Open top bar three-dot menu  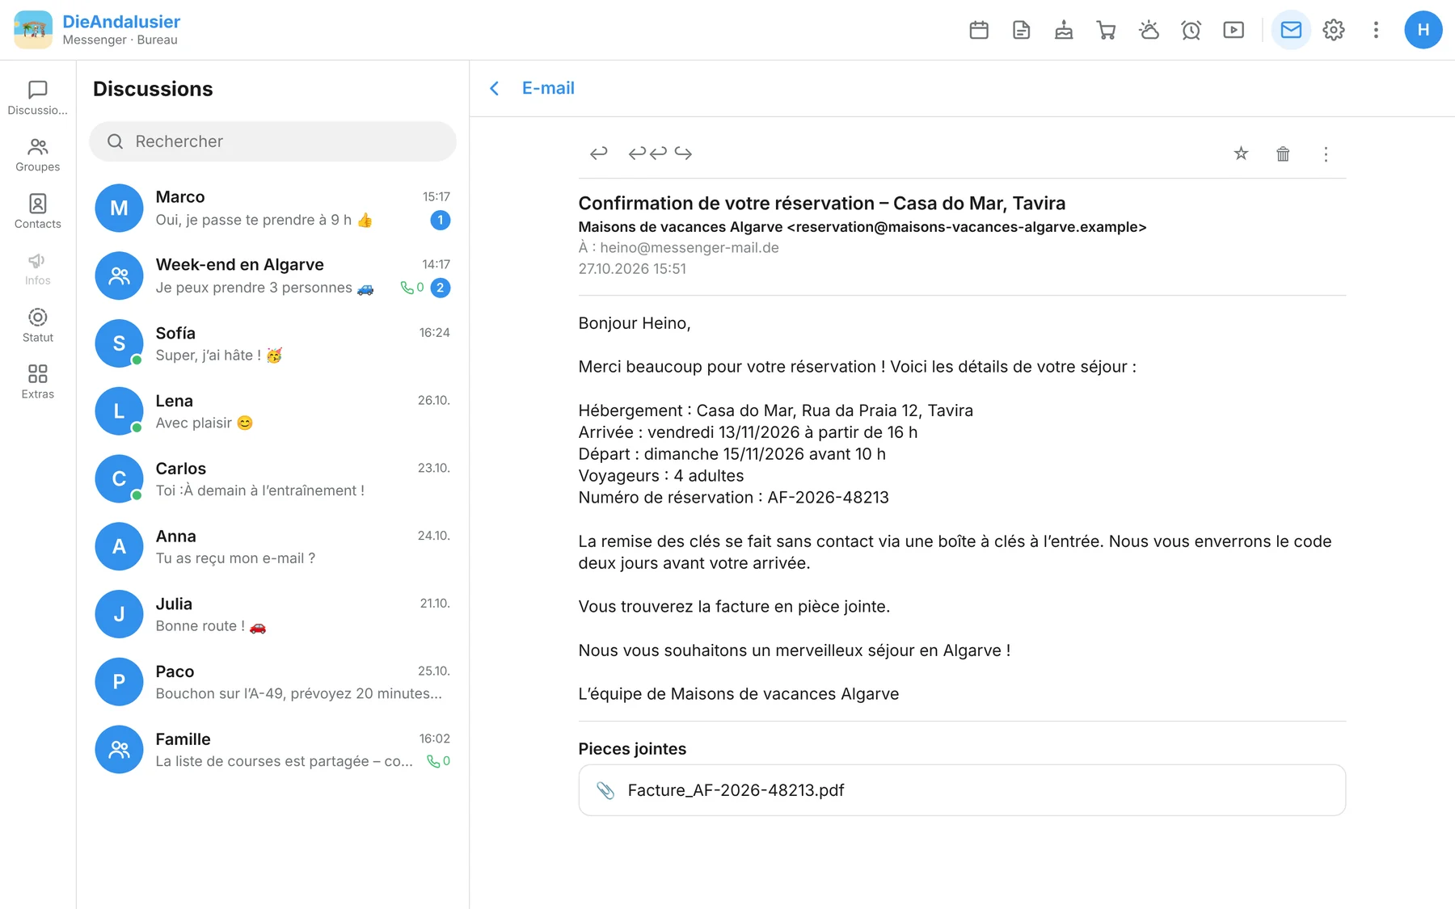click(x=1376, y=30)
